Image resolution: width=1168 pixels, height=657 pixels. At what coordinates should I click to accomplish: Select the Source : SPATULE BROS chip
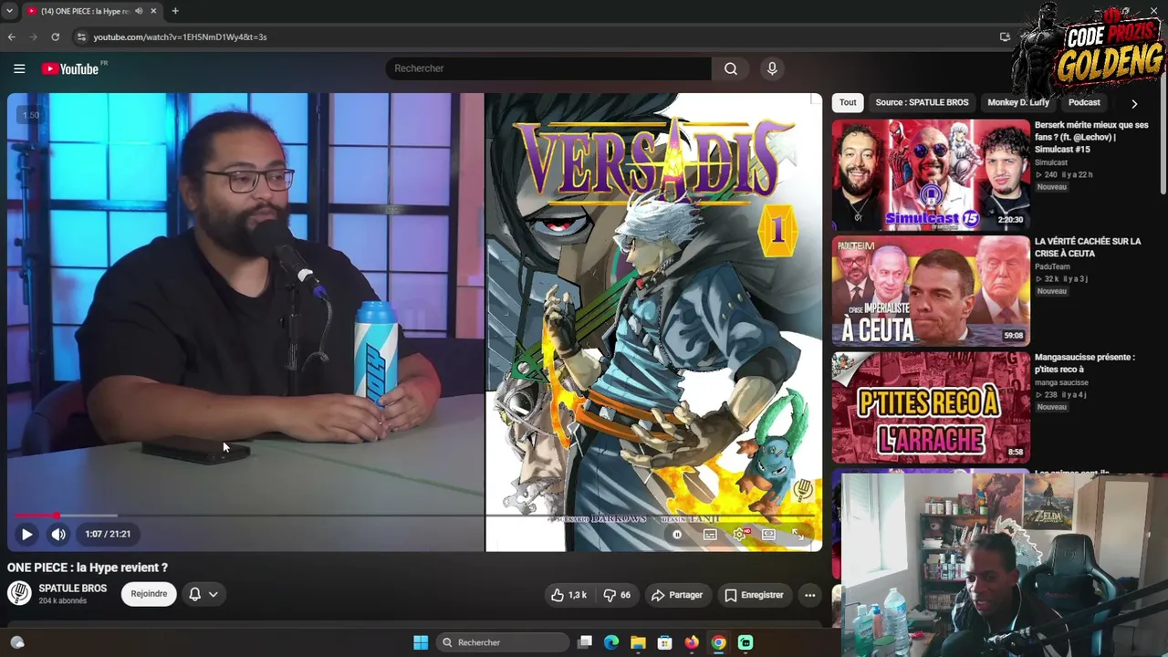922,103
